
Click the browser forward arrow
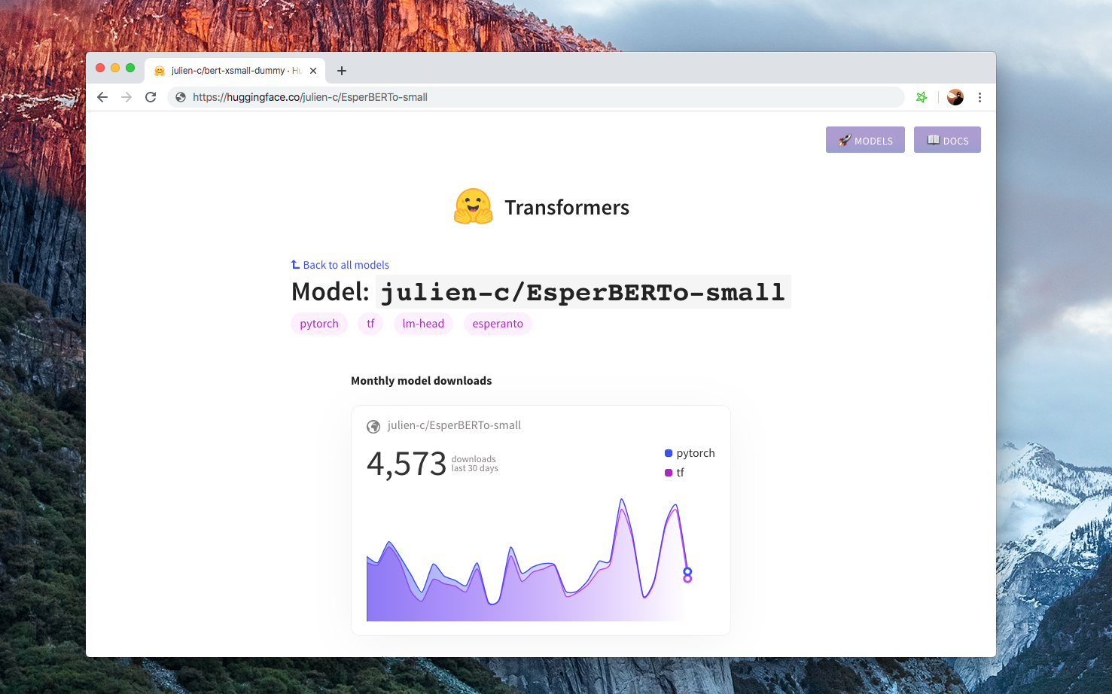[126, 97]
